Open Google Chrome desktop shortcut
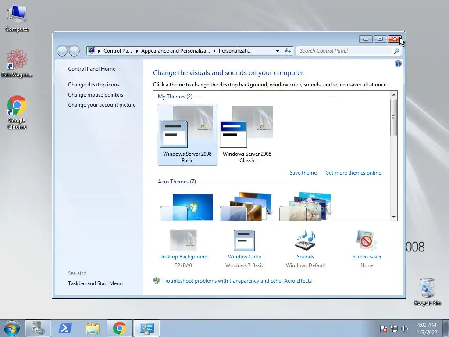The width and height of the screenshot is (449, 337). (17, 112)
